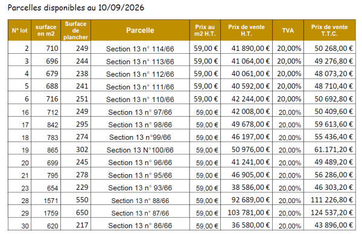Image resolution: width=362 pixels, height=234 pixels.
Task: Click plancher value '650' of lot 29
Action: (x=82, y=212)
